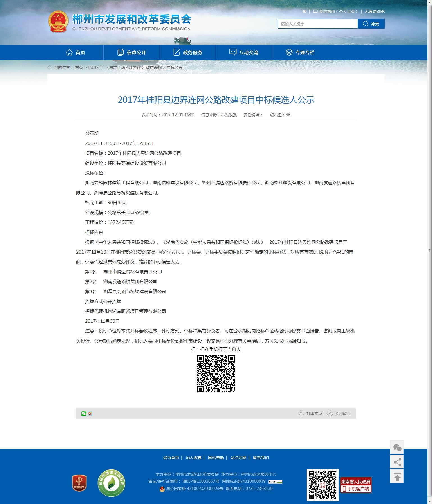Viewport: 432px width, 504px height.
Task: Click the line 标底工期：90日历天
Action: tap(106, 203)
